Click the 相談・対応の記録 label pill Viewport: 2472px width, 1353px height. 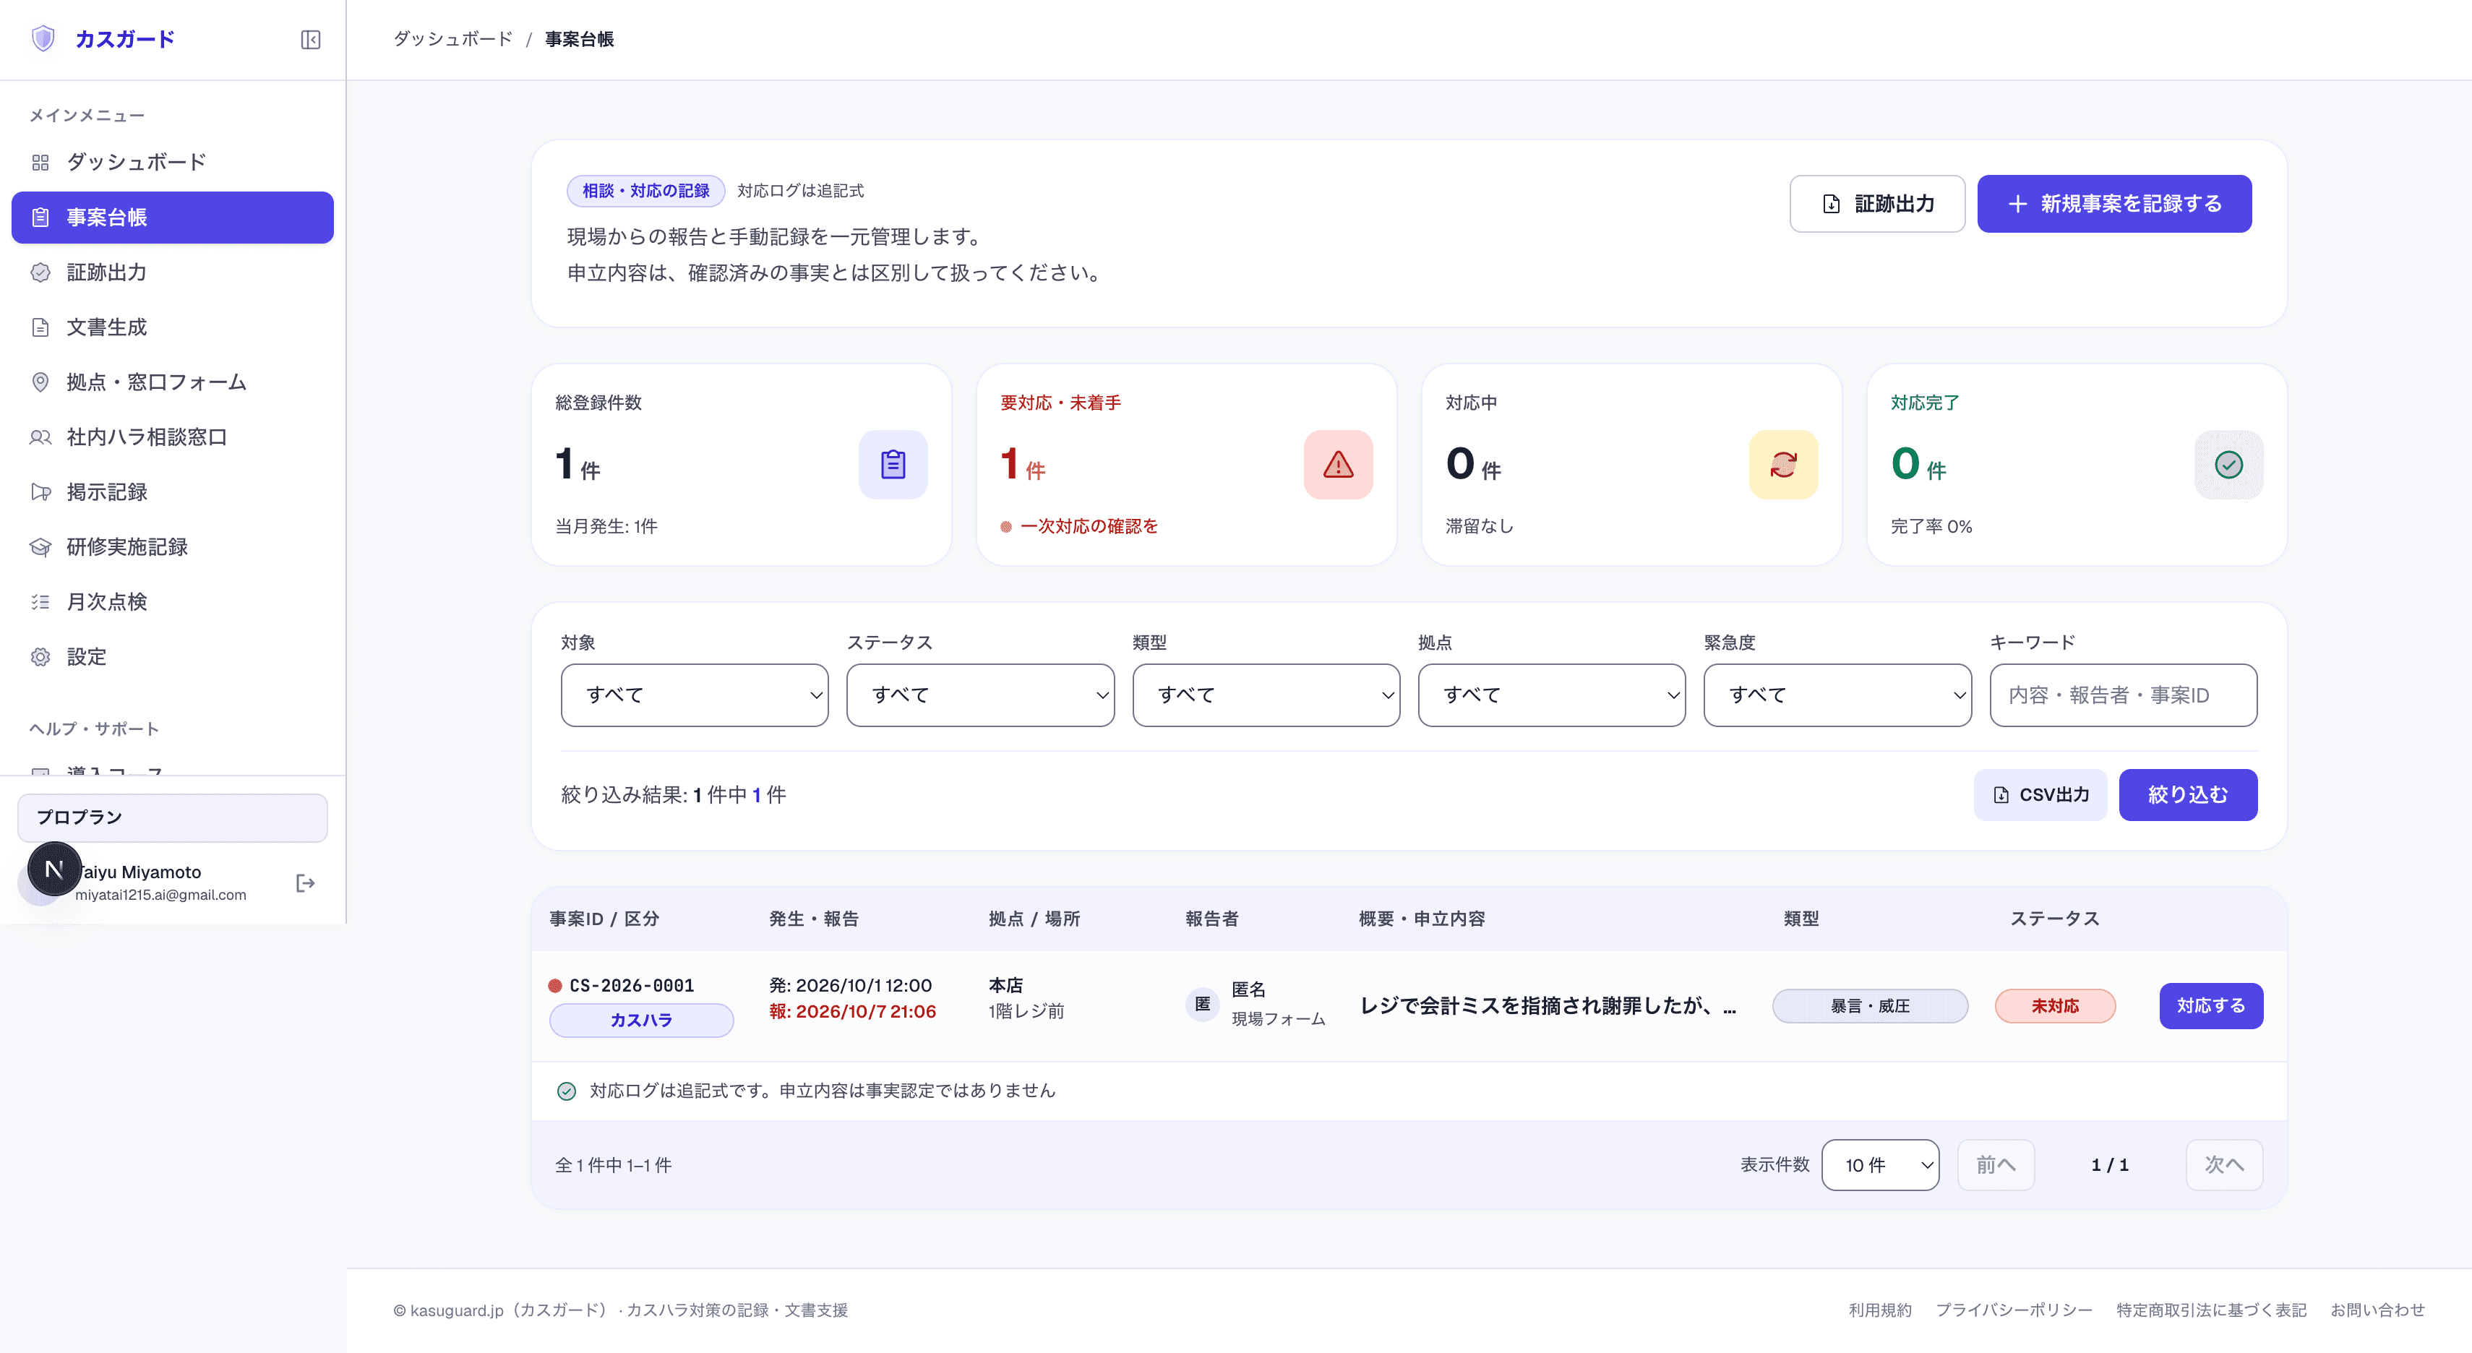point(646,191)
